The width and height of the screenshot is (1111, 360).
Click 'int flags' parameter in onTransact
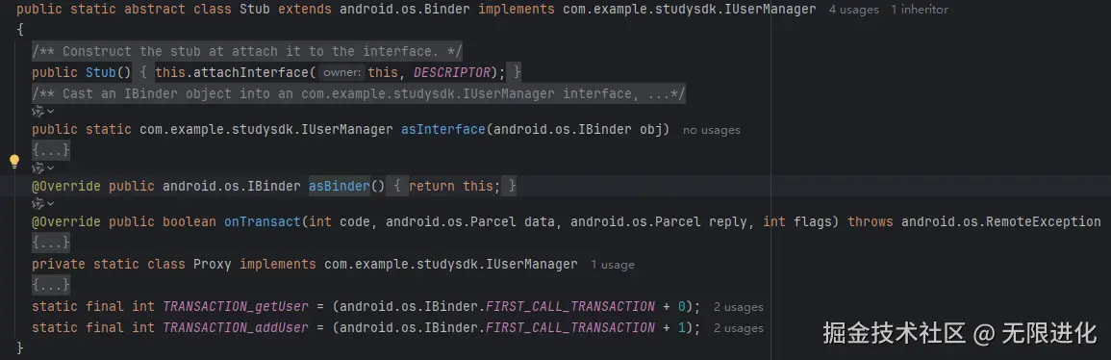[x=797, y=221]
